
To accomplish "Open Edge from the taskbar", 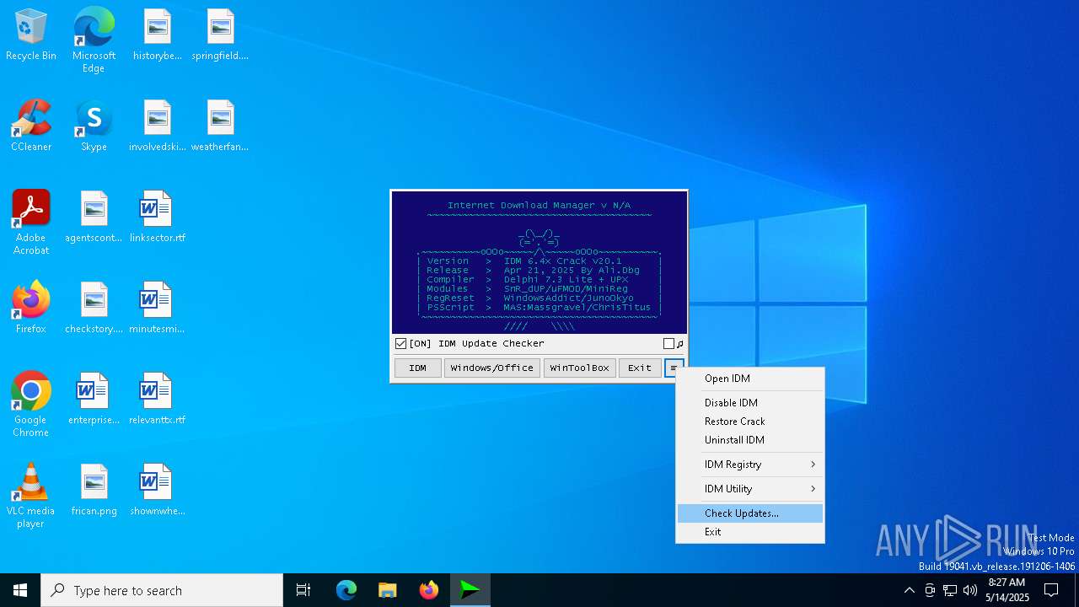I will point(346,590).
